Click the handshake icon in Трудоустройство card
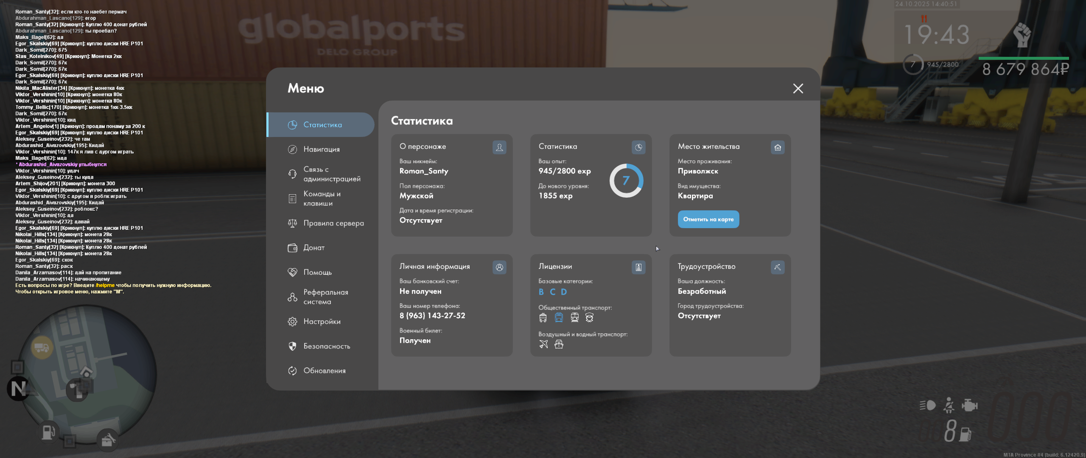Screen dimensions: 1086x458 tap(777, 267)
